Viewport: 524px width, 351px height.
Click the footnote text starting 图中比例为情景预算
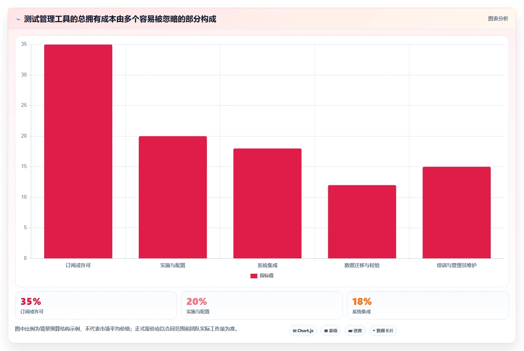(x=126, y=329)
